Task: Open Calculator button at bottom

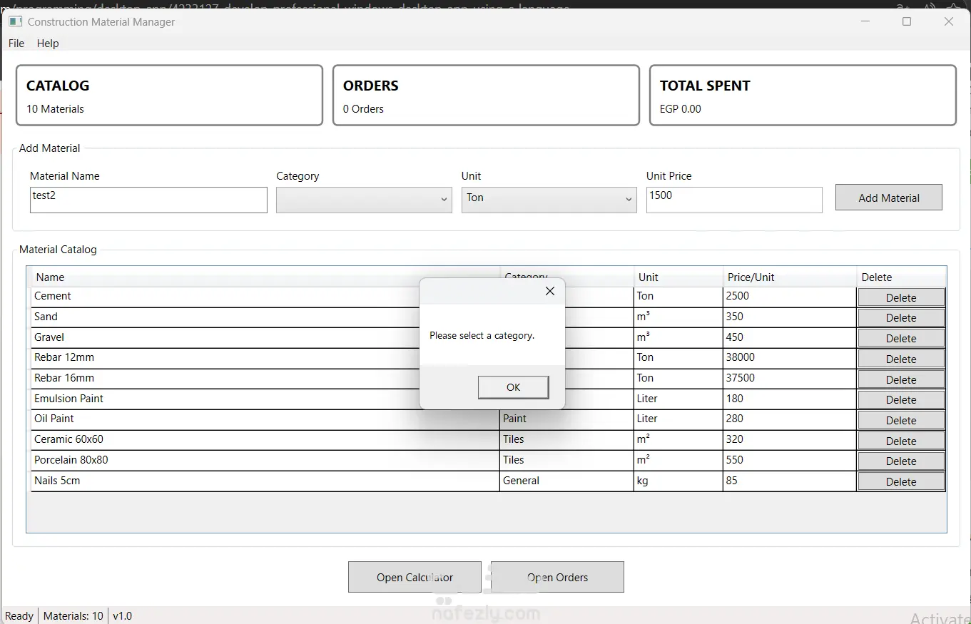Action: [415, 577]
